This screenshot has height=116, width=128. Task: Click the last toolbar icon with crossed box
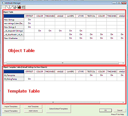[x=23, y=7]
